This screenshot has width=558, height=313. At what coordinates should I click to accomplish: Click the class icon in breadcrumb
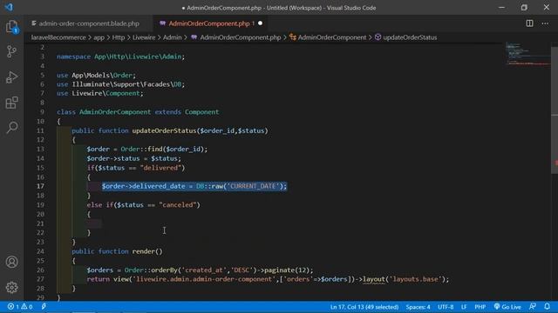tap(293, 37)
